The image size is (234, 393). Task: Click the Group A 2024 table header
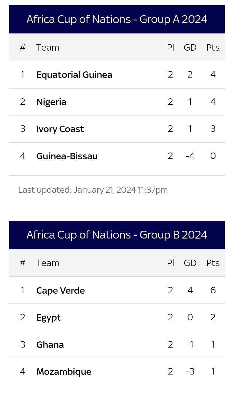[117, 19]
